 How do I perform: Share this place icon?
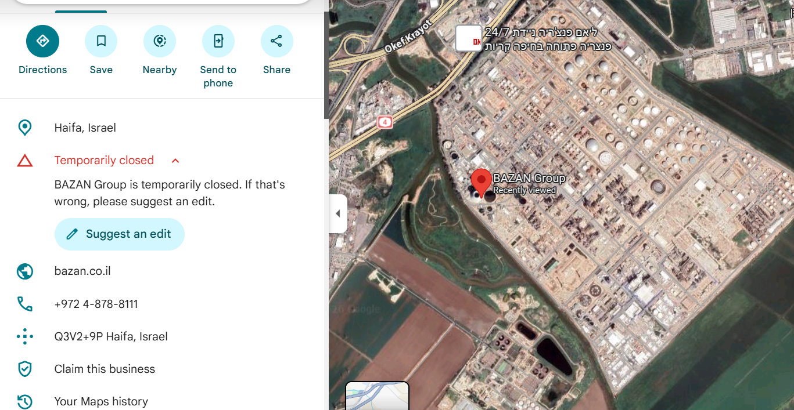(x=276, y=41)
